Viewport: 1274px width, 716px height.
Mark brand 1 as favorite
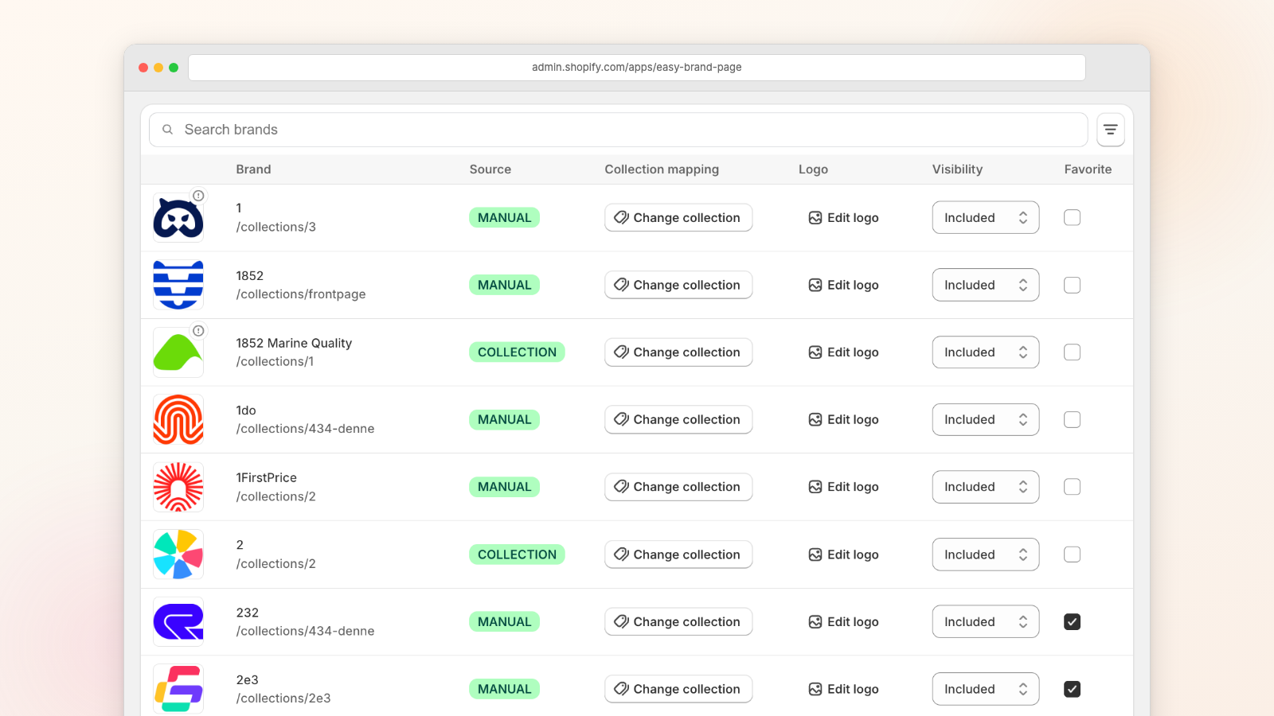1073,218
